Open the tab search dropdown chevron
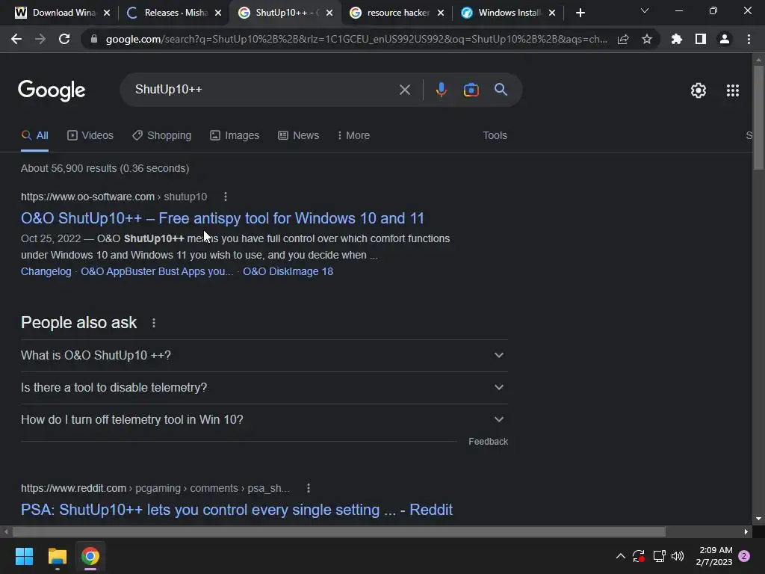765x574 pixels. point(645,10)
